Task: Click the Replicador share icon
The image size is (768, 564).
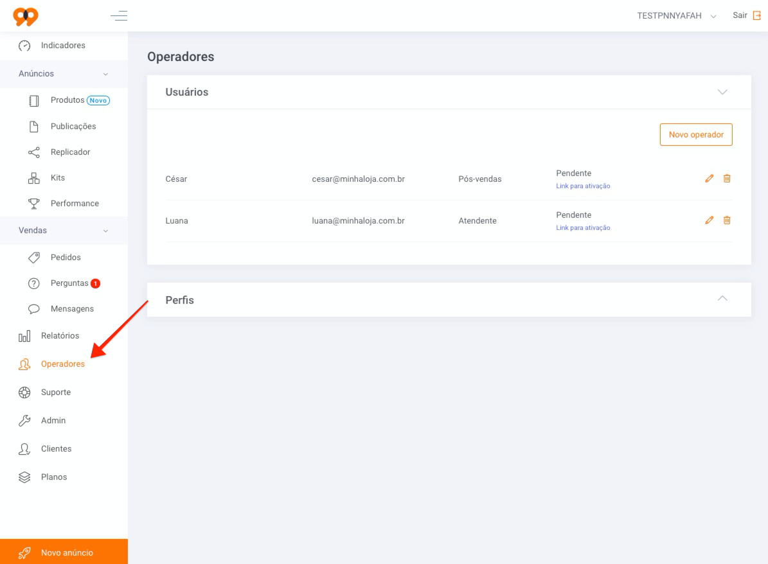Action: pos(34,152)
